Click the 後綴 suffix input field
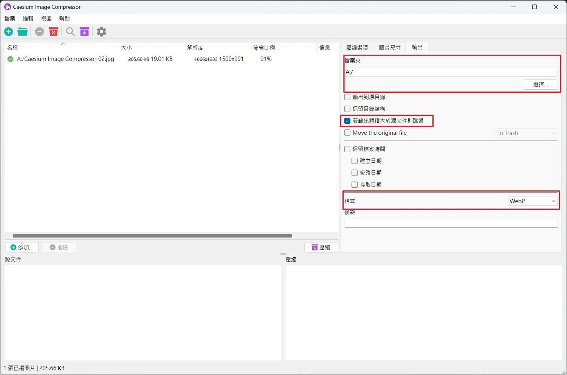The height and width of the screenshot is (375, 567). [x=451, y=223]
